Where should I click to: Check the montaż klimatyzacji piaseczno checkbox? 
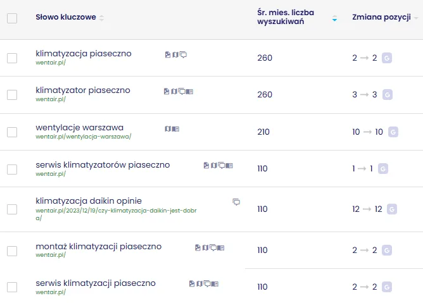[x=12, y=250]
